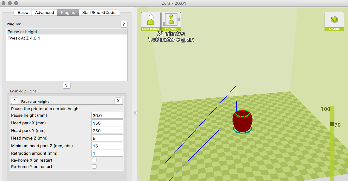
Task: Click the Head park X field
Action: (x=107, y=123)
